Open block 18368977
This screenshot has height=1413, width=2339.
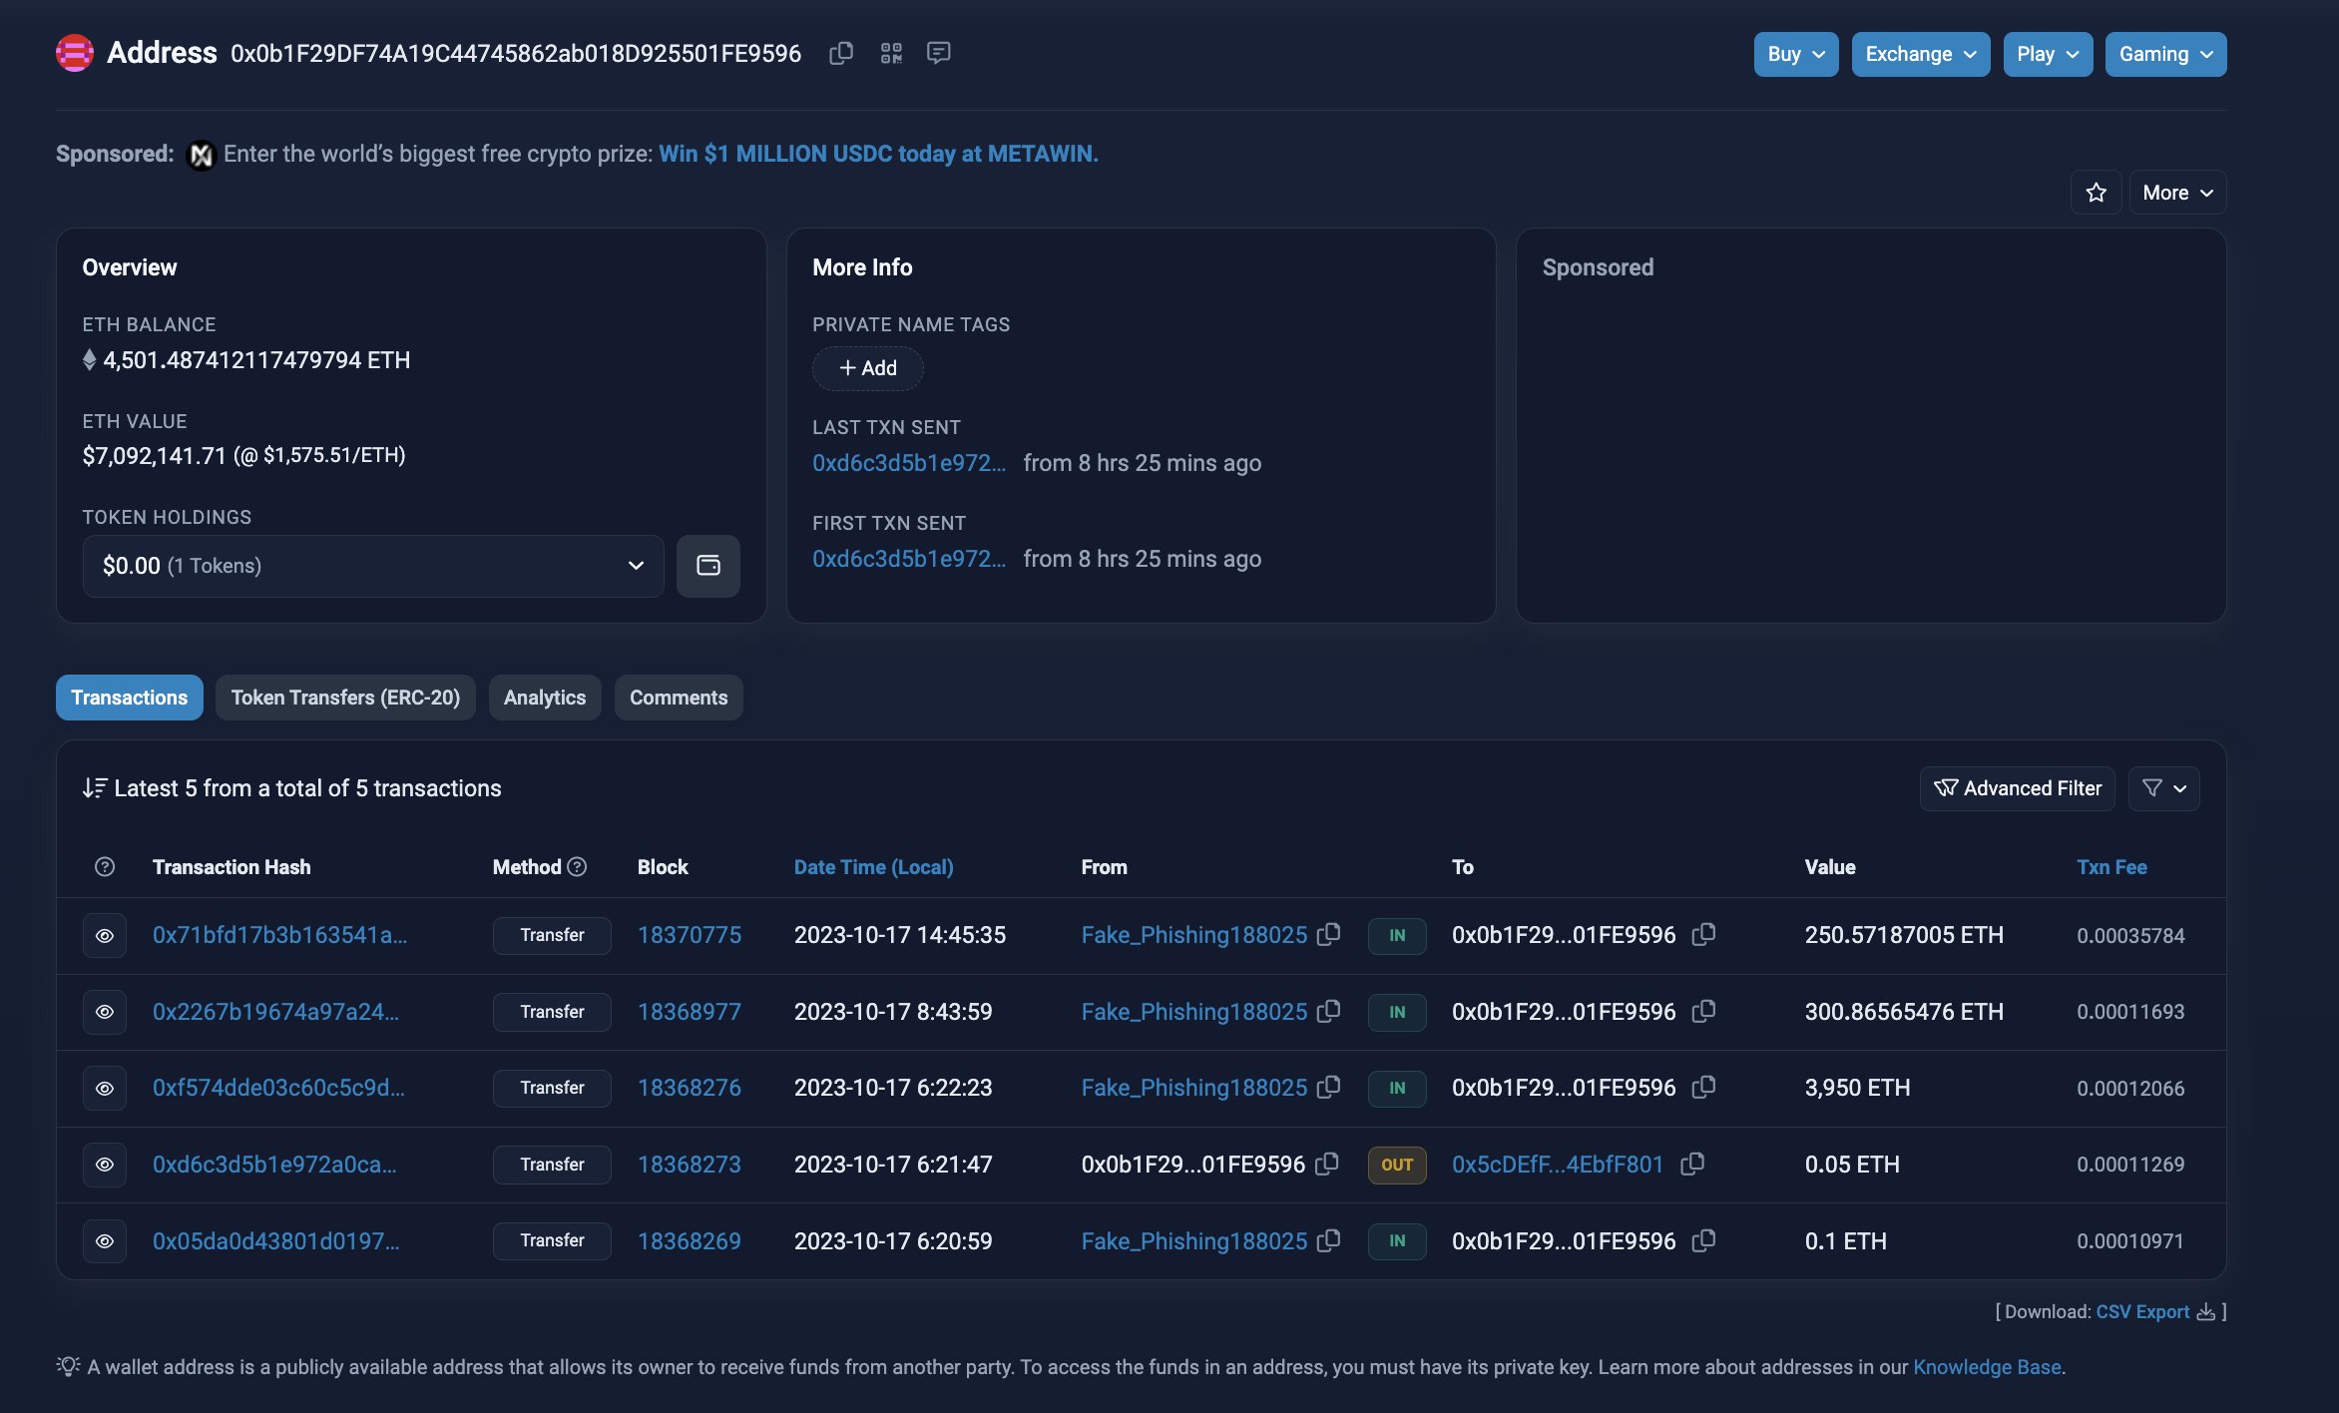point(690,1012)
